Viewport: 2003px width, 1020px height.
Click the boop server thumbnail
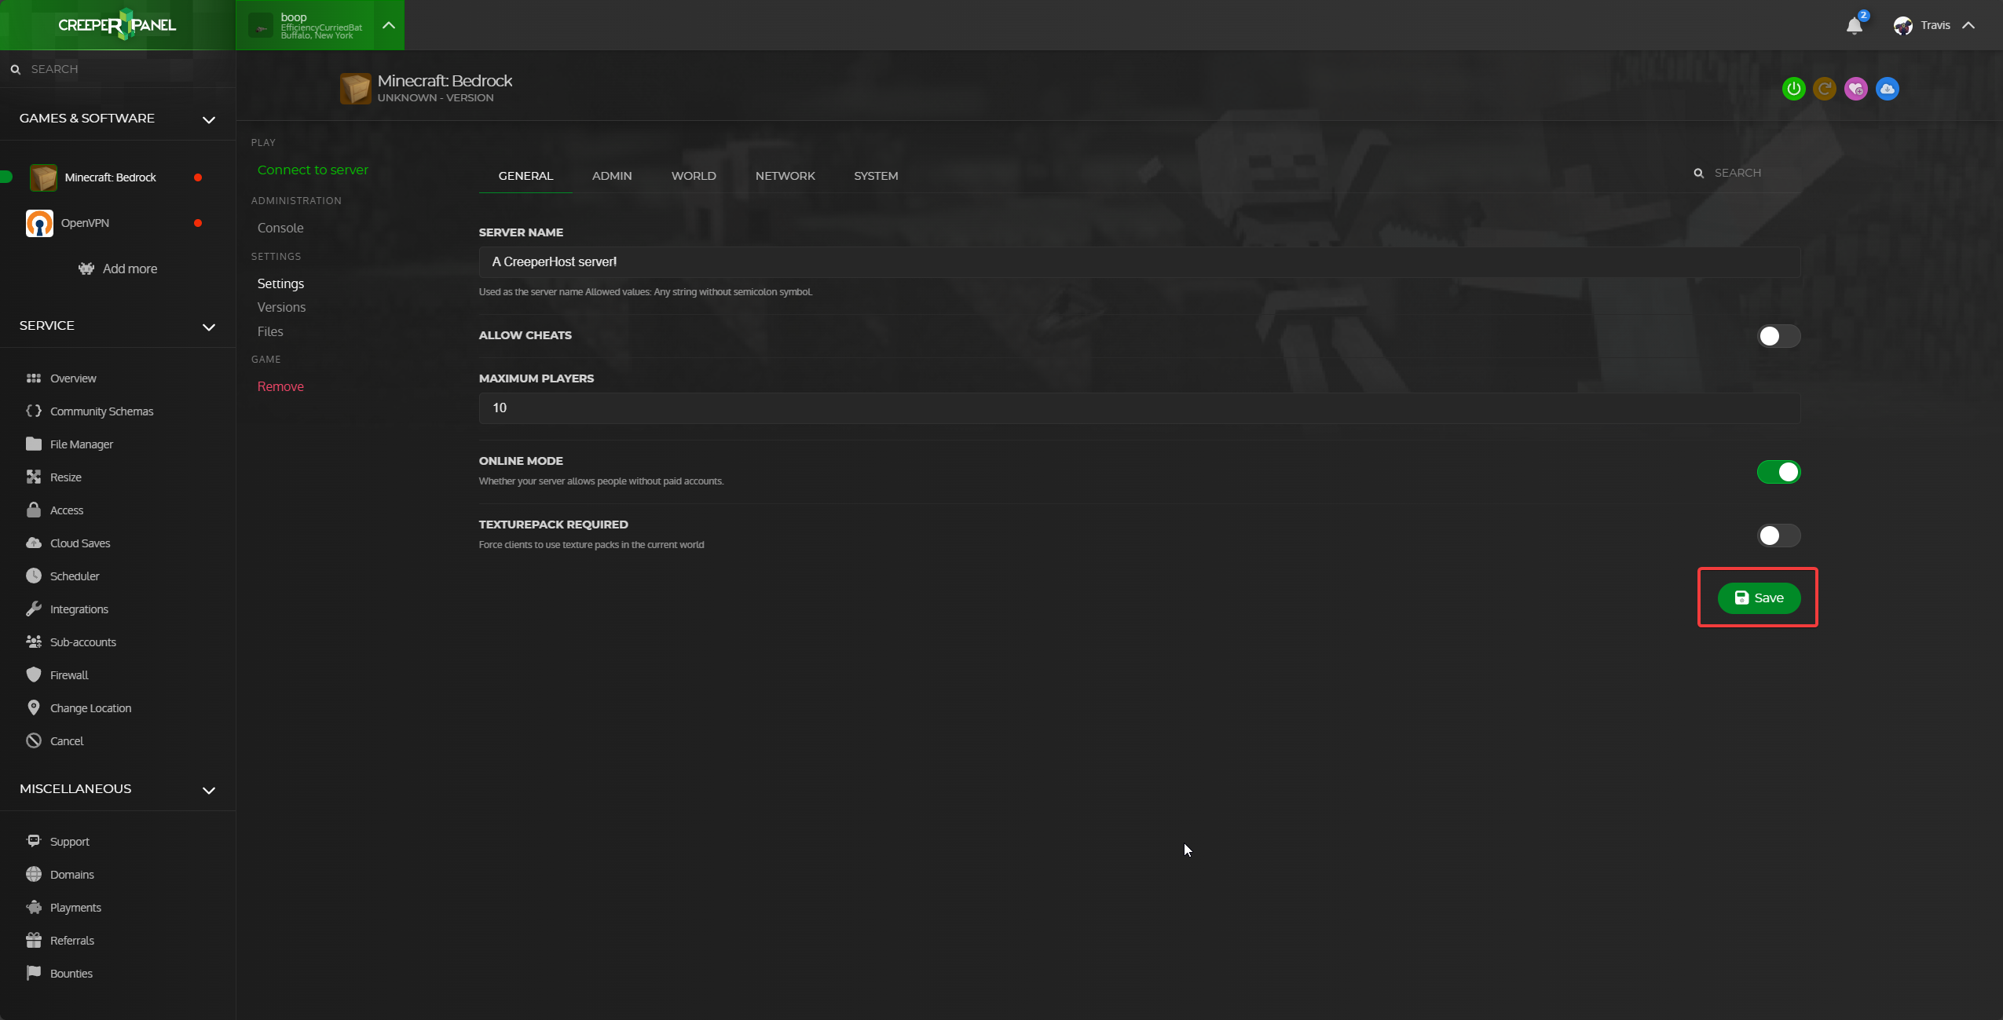tap(261, 26)
